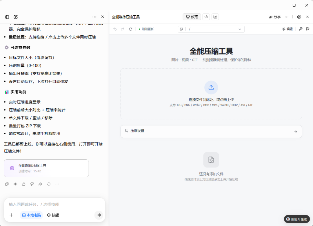Focus the 输入问题或任务 message input
The image size is (313, 226).
55,204
